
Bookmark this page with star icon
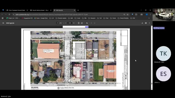coord(128,14)
